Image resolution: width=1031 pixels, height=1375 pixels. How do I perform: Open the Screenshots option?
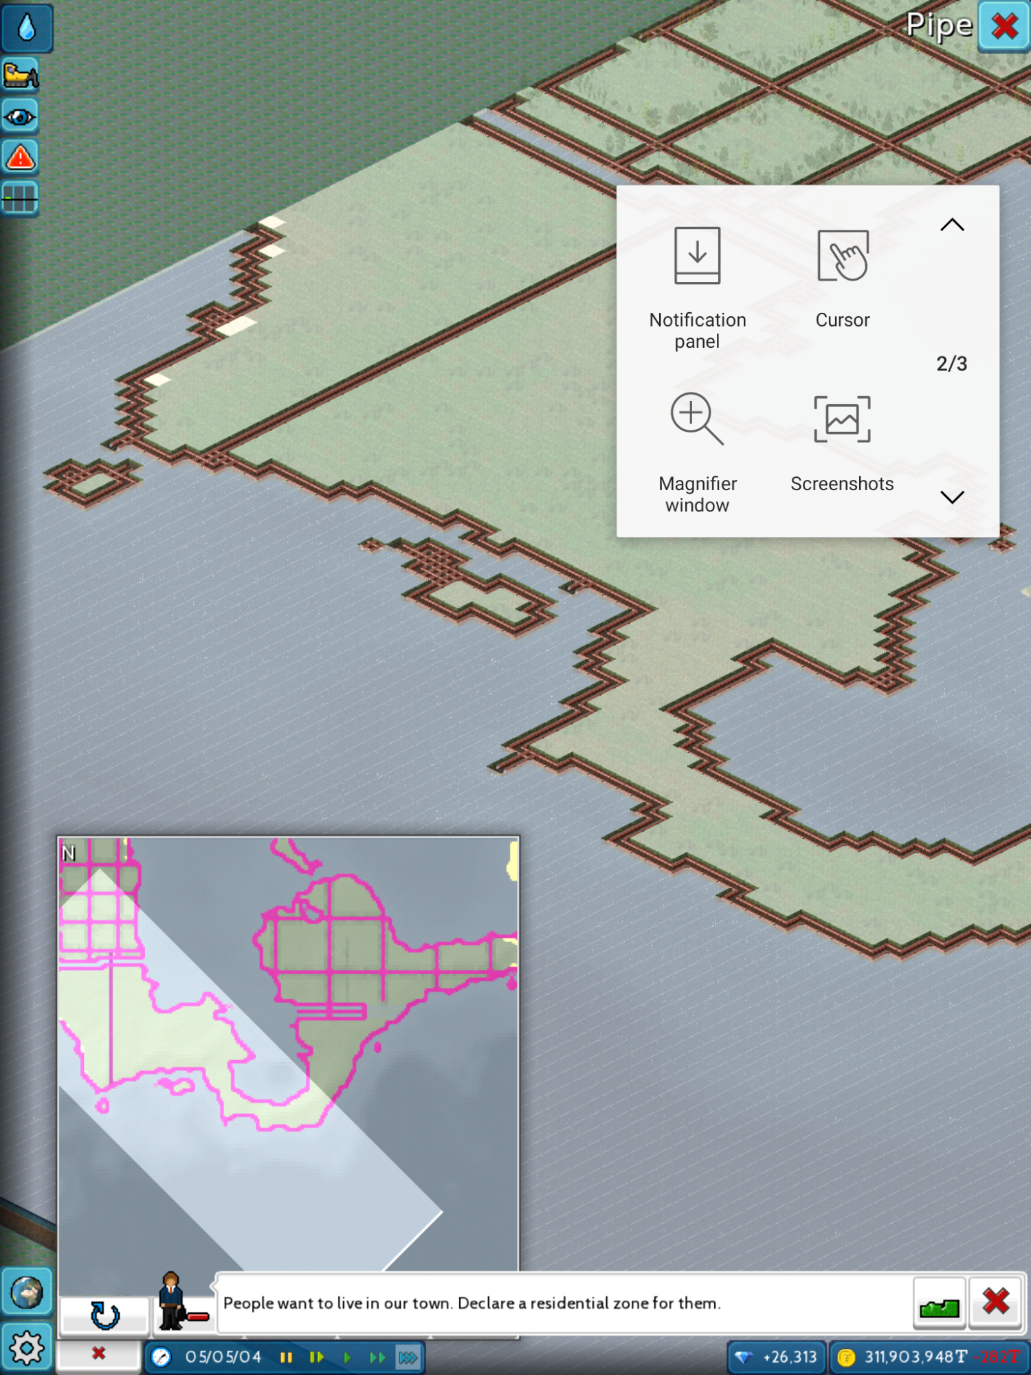842,443
